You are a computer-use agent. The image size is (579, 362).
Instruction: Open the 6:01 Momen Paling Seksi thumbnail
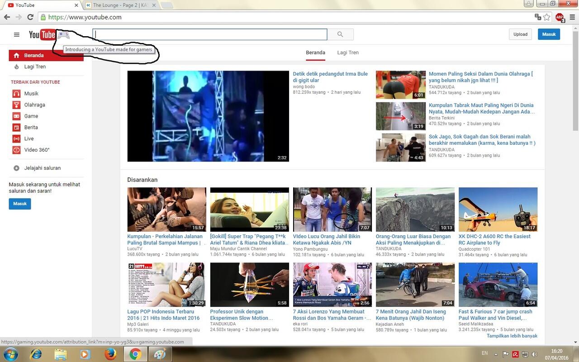401,85
